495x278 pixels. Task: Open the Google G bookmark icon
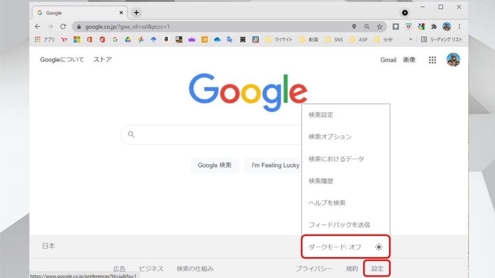tap(115, 40)
